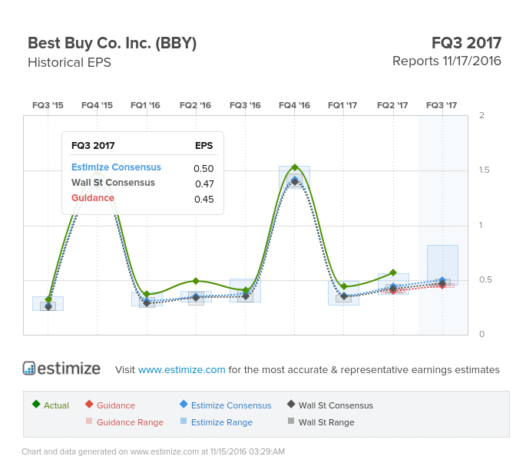Click the Estimize Range blue swatch
The height and width of the screenshot is (476, 526).
(x=184, y=421)
